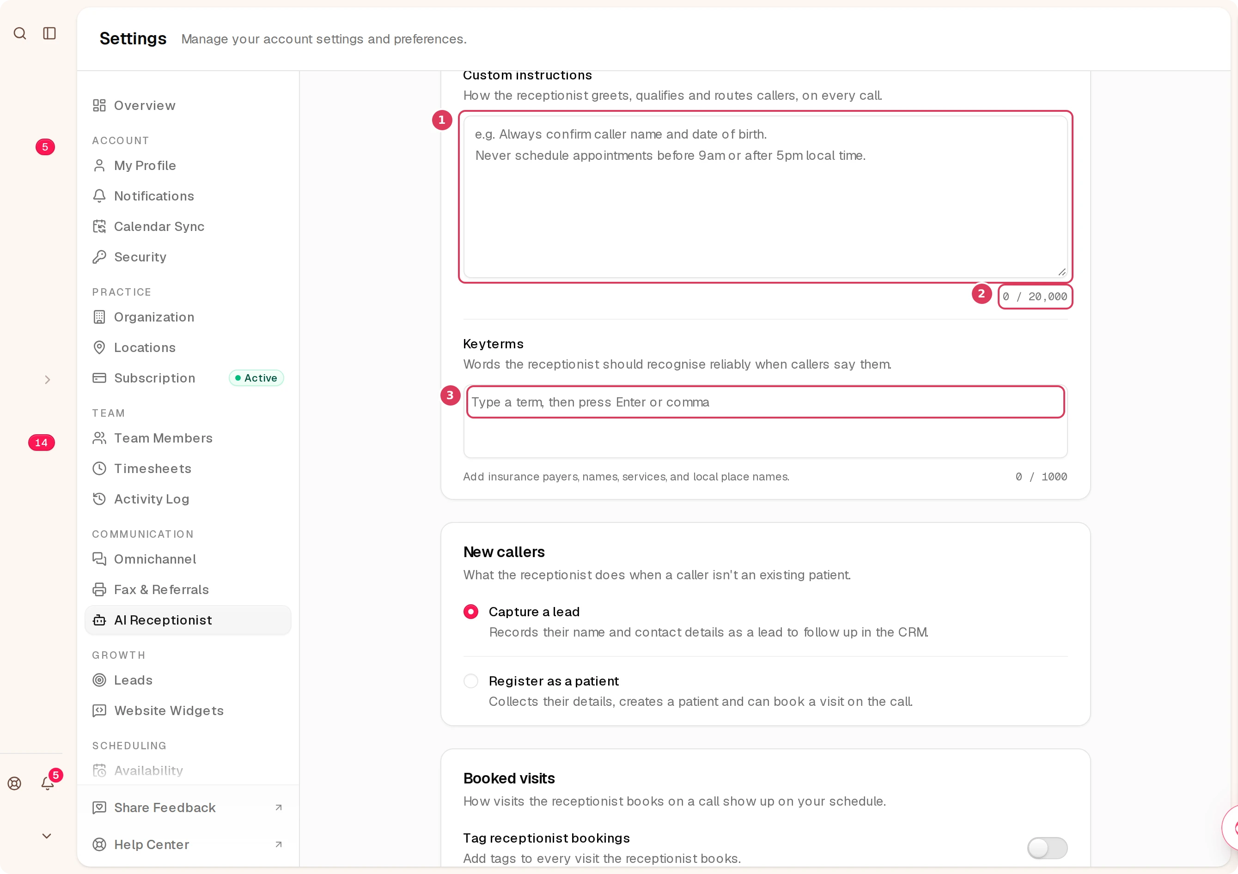Click the Activity Log history icon
The image size is (1238, 874).
click(x=99, y=499)
